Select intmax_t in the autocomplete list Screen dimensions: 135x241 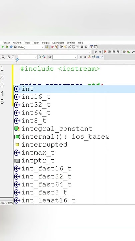point(74,153)
